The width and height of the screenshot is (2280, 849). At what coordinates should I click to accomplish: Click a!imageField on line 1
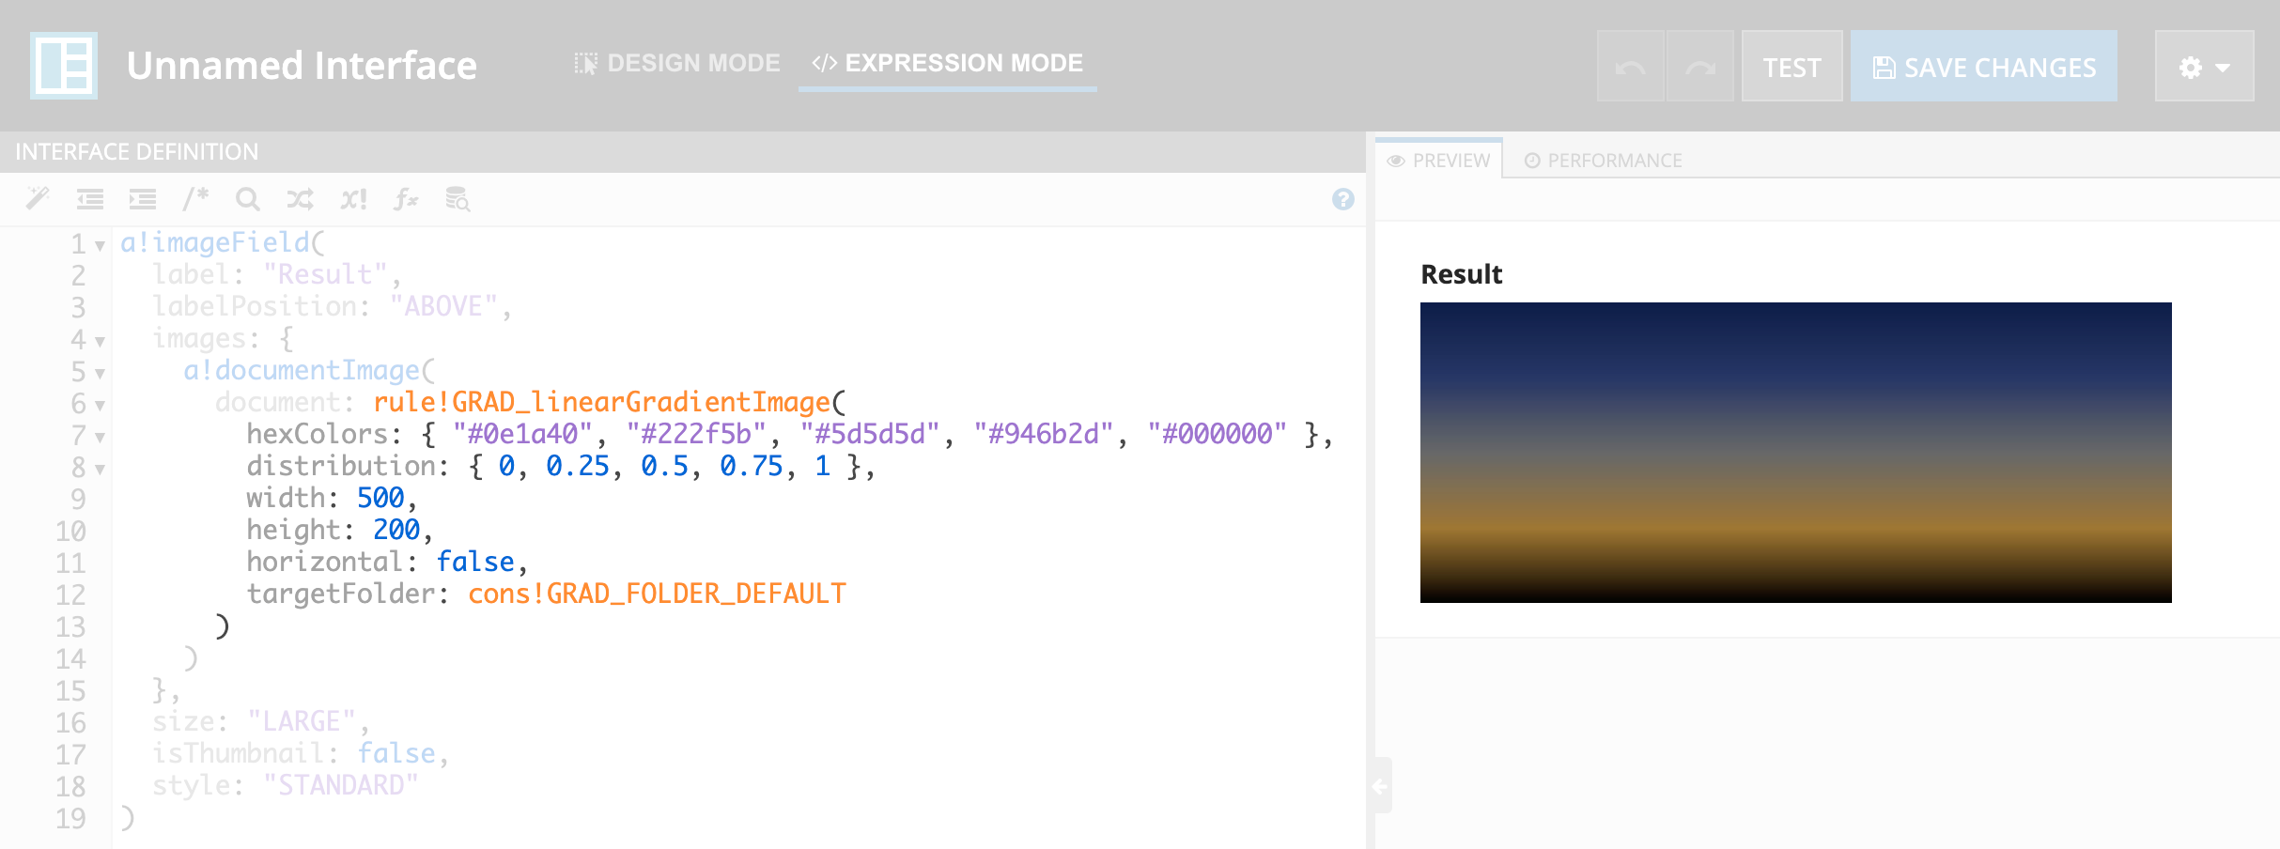click(x=215, y=242)
